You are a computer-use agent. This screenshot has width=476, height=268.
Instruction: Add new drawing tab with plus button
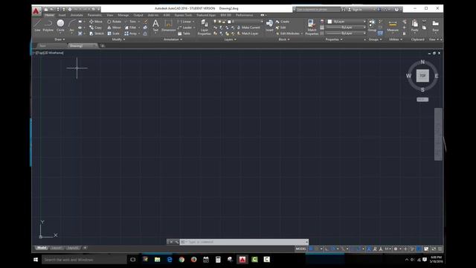[x=103, y=46]
